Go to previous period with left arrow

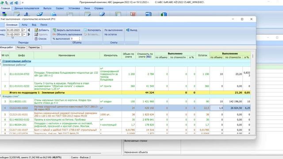point(29,30)
